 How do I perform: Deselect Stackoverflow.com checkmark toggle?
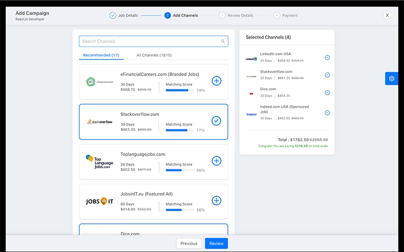[x=216, y=121]
